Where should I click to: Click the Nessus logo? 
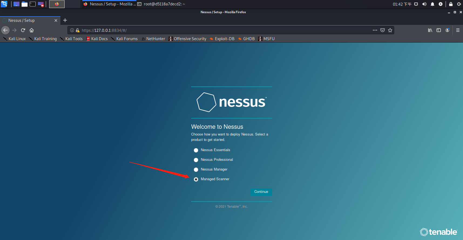[232, 102]
